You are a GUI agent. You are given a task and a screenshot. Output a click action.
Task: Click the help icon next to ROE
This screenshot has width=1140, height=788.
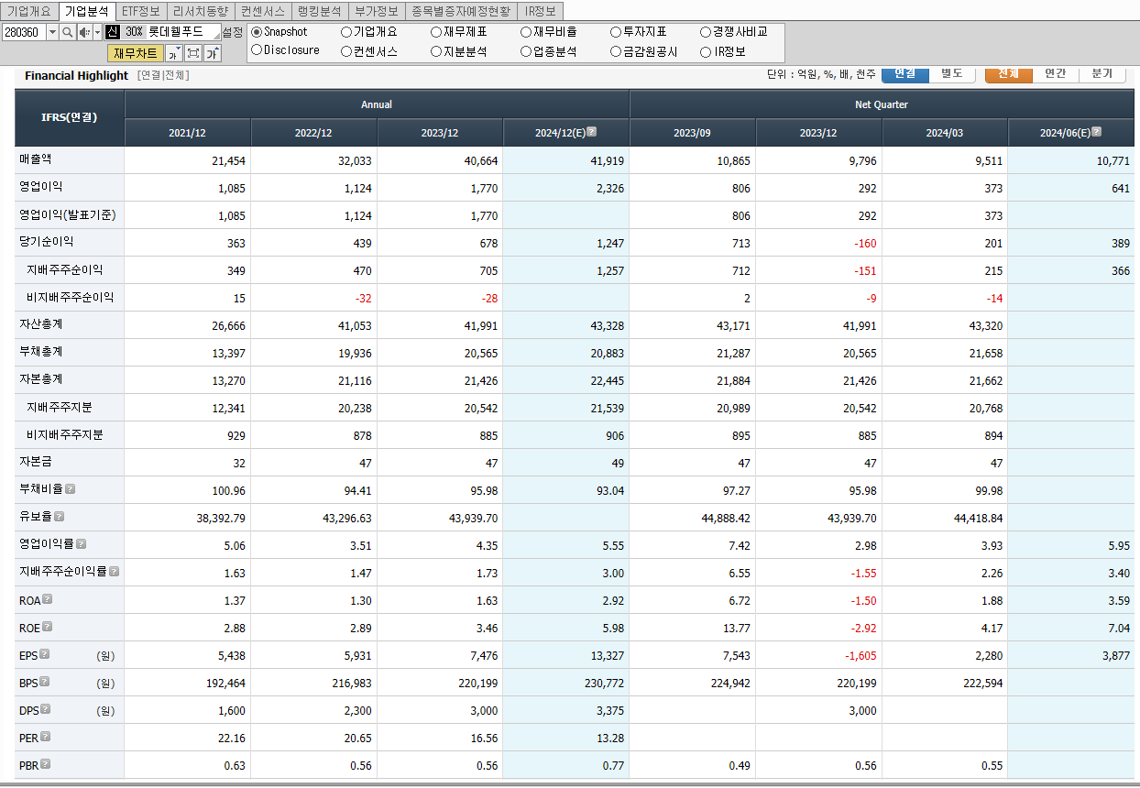48,627
